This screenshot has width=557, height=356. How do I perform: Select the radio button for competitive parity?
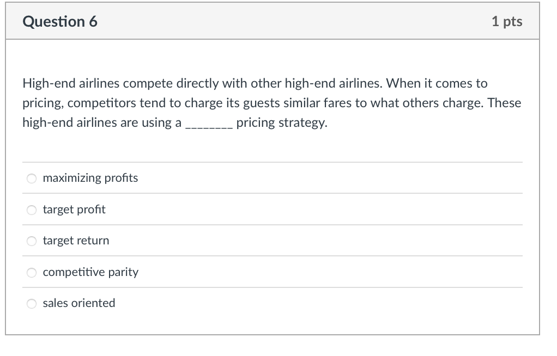coord(32,273)
